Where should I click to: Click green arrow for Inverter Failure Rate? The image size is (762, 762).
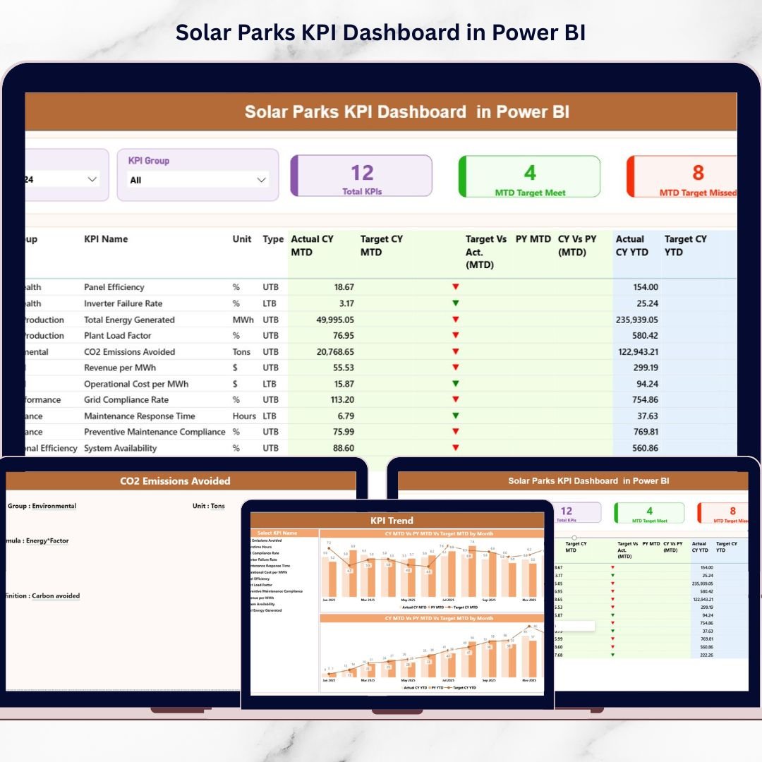[455, 303]
